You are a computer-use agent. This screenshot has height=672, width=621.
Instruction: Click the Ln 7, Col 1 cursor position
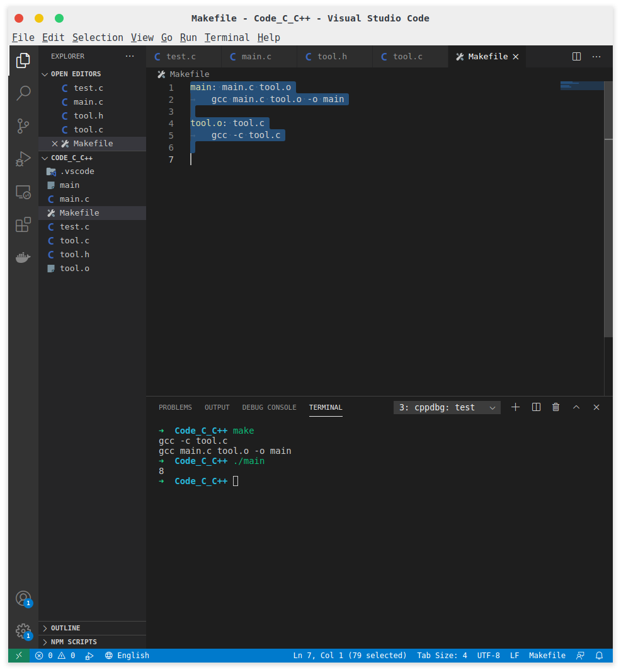tap(350, 655)
